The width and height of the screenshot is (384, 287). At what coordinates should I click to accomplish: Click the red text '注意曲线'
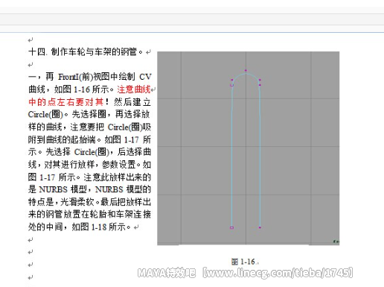[134, 89]
